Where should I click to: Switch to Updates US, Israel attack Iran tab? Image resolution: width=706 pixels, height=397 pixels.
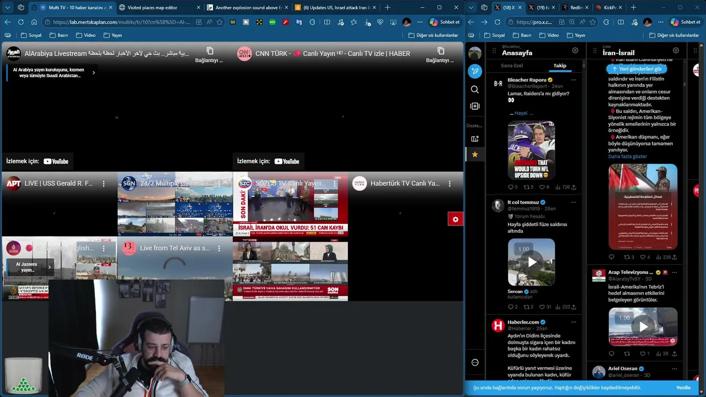coord(334,7)
